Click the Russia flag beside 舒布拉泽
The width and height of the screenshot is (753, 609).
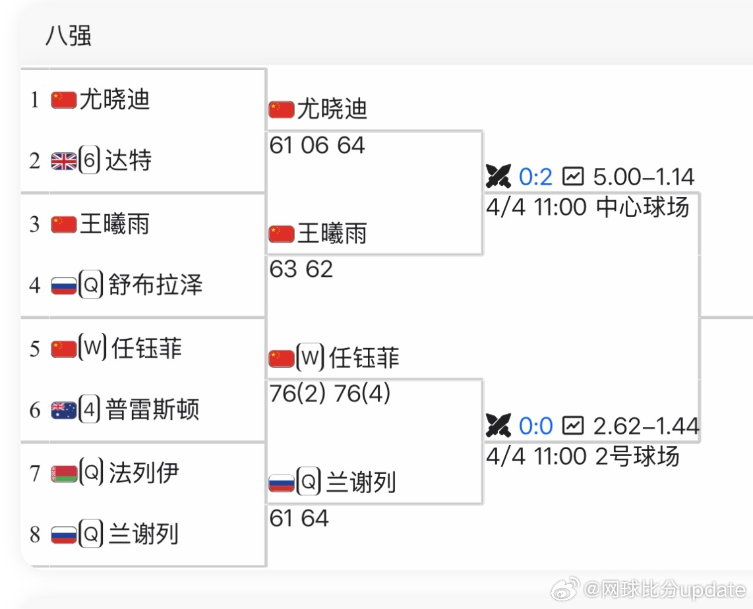tap(63, 285)
